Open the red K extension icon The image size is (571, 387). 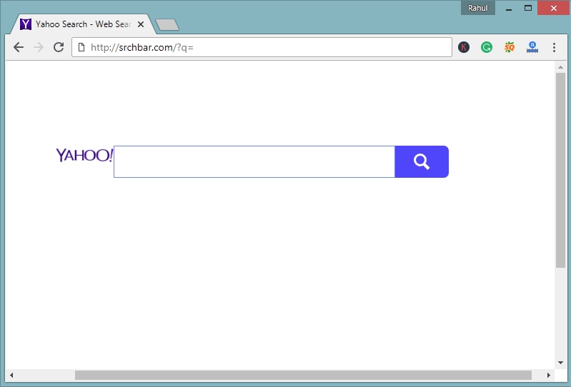tap(464, 47)
